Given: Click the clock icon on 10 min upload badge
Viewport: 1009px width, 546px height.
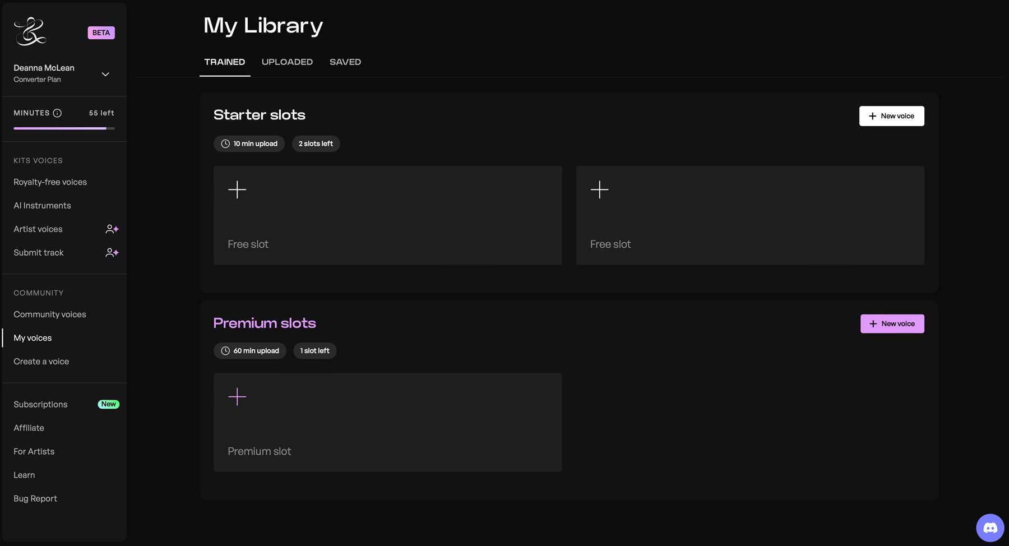Looking at the screenshot, I should click(x=224, y=144).
